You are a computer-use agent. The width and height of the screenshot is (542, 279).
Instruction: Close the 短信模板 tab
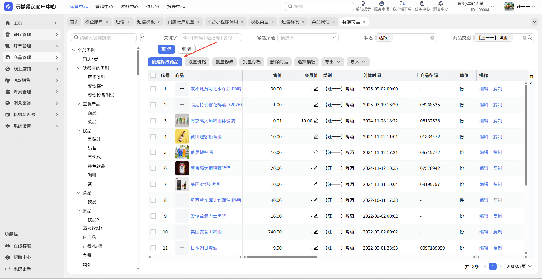[x=159, y=22]
